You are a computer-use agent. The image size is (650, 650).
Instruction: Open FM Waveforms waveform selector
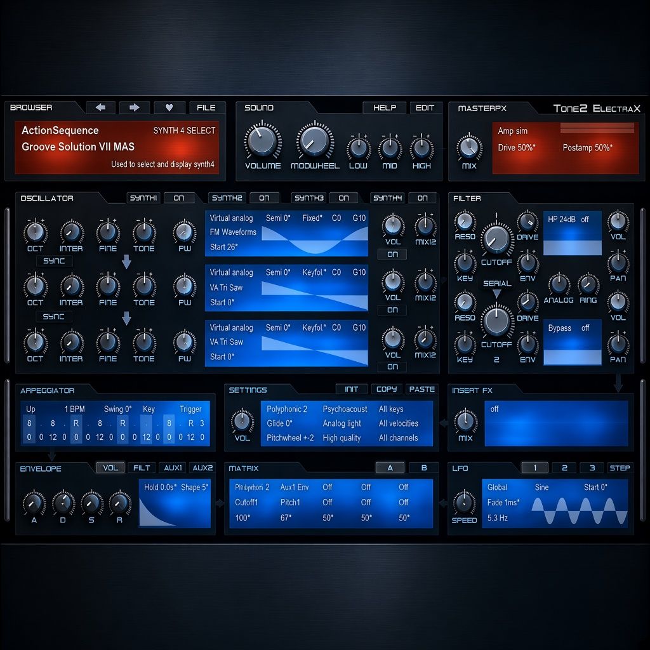[233, 232]
